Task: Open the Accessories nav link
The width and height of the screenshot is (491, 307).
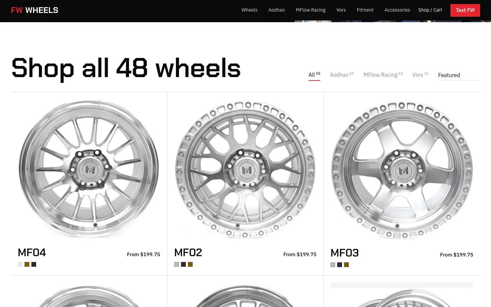Action: 397,10
